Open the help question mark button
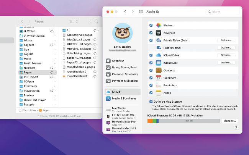The image size is (249, 155). click(x=236, y=128)
